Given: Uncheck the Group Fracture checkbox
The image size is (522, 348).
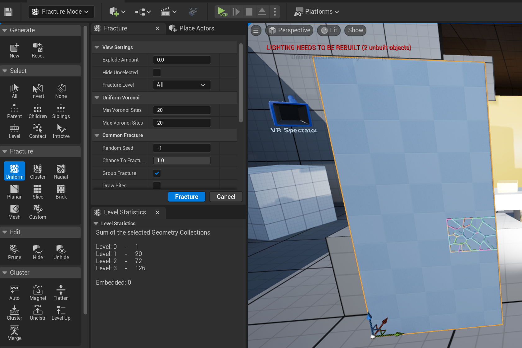Looking at the screenshot, I should pyautogui.click(x=157, y=173).
